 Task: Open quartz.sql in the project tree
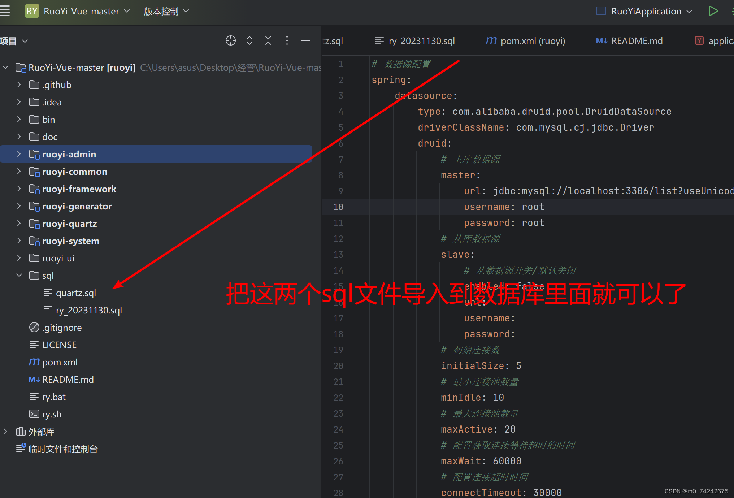coord(76,293)
